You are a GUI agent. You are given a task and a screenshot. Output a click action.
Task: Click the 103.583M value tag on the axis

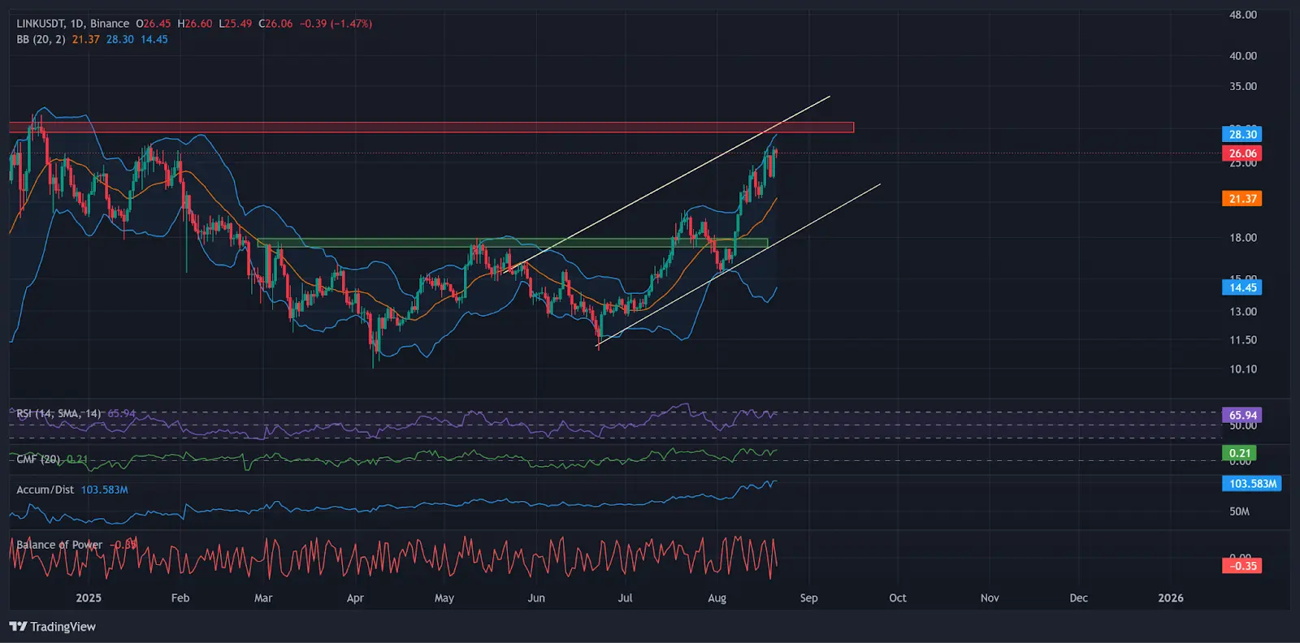(1251, 484)
